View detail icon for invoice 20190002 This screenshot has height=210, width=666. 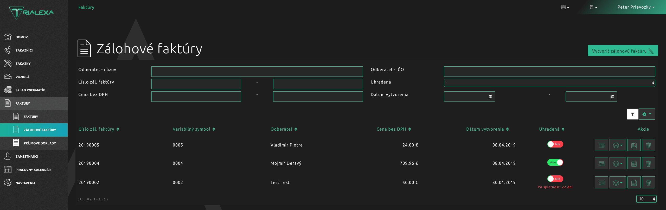pos(601,183)
